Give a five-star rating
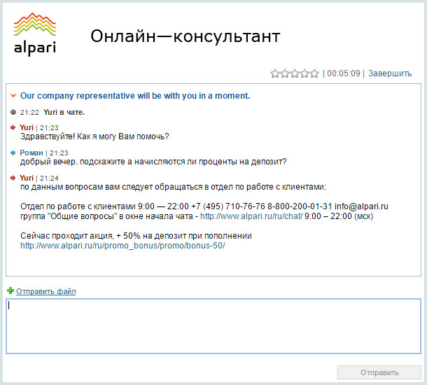Image resolution: width=427 pixels, height=385 pixels. 314,73
